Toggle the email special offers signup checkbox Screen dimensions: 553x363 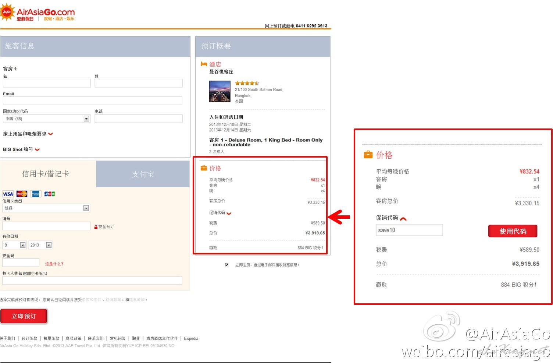[226, 265]
